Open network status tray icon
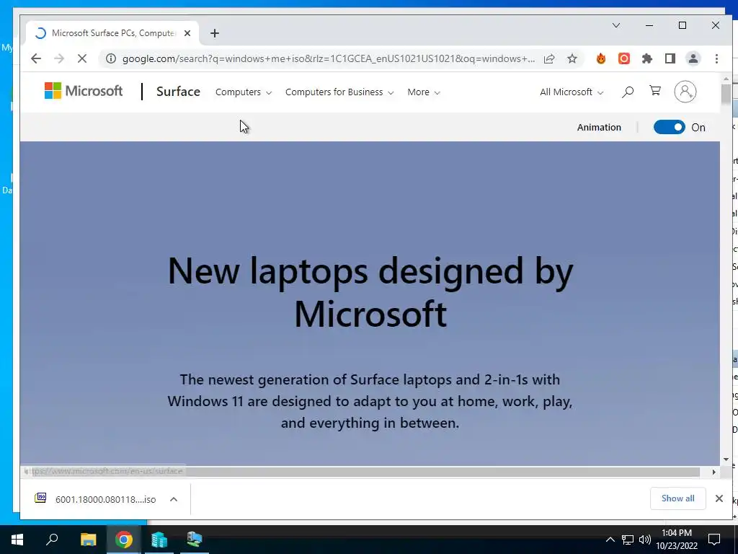Viewport: 738px width, 554px height. (628, 540)
